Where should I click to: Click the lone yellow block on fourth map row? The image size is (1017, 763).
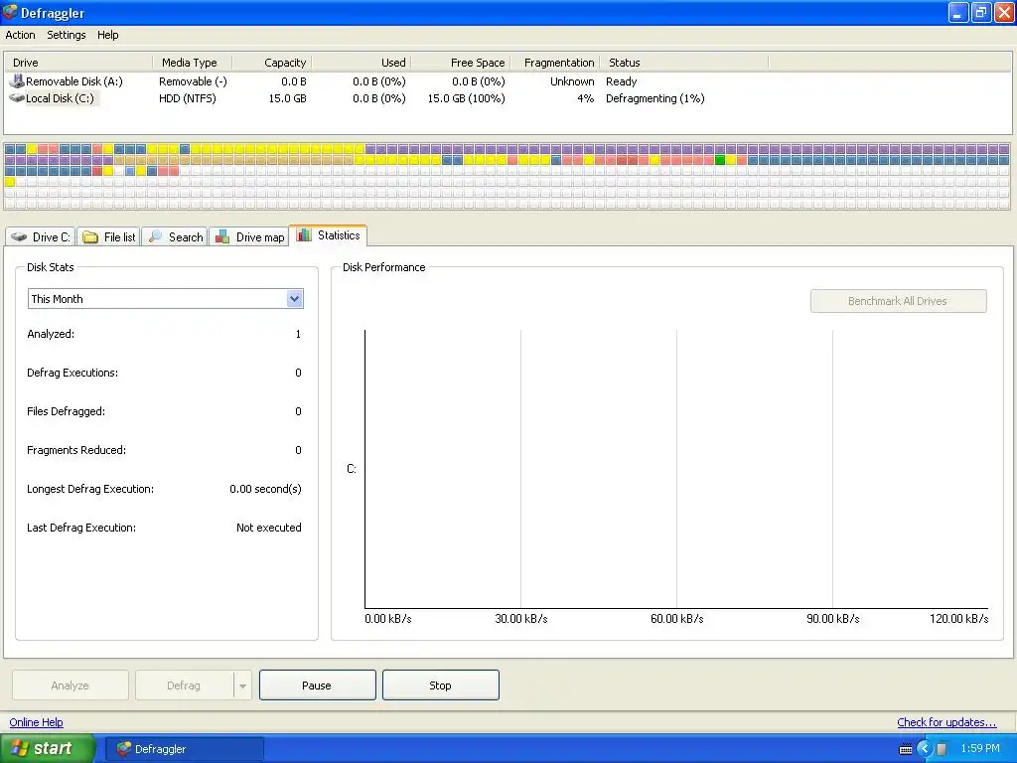coord(10,182)
